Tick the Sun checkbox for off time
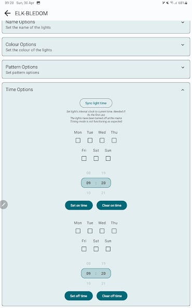Image resolution: width=192 pixels, height=308 pixels. click(108, 249)
